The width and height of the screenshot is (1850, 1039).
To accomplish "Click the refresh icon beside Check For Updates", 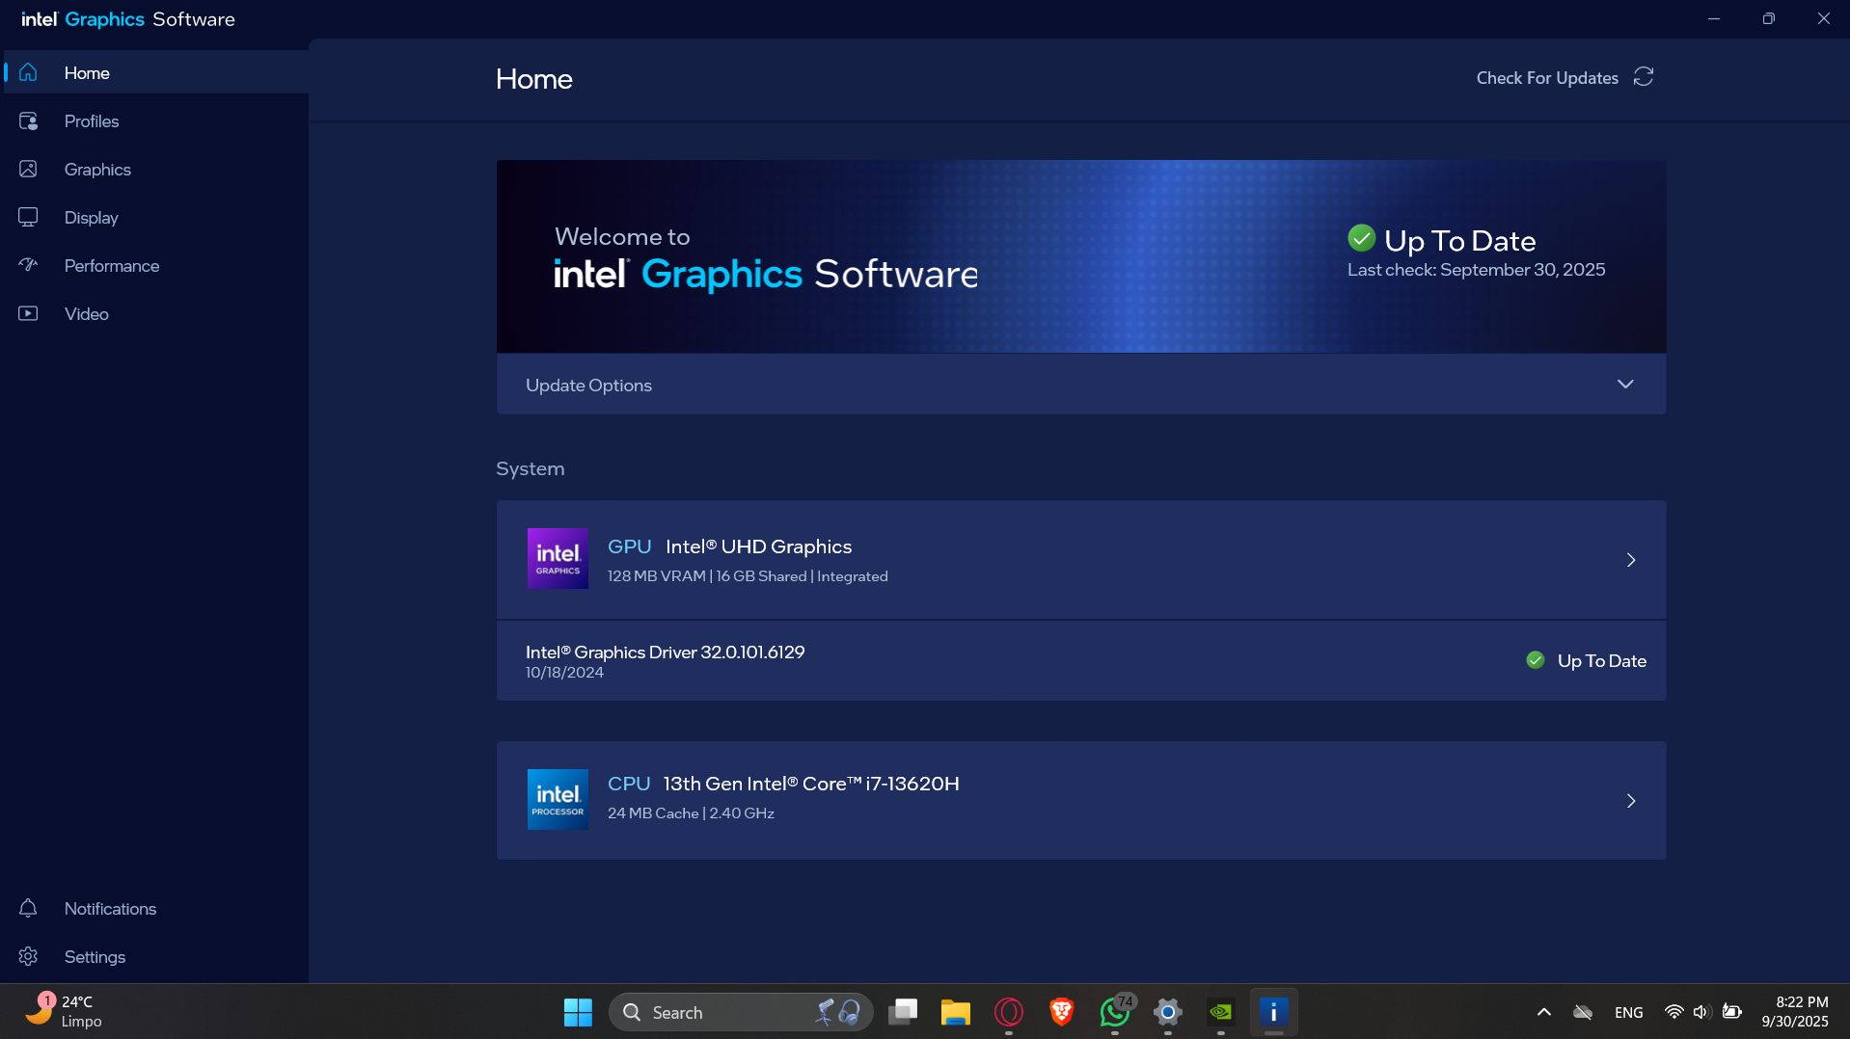I will coord(1644,77).
